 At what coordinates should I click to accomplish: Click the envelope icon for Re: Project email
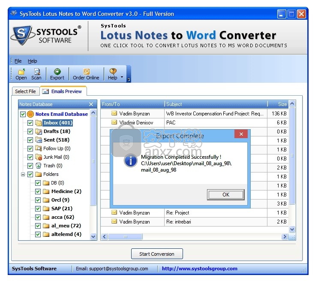[x=114, y=212]
